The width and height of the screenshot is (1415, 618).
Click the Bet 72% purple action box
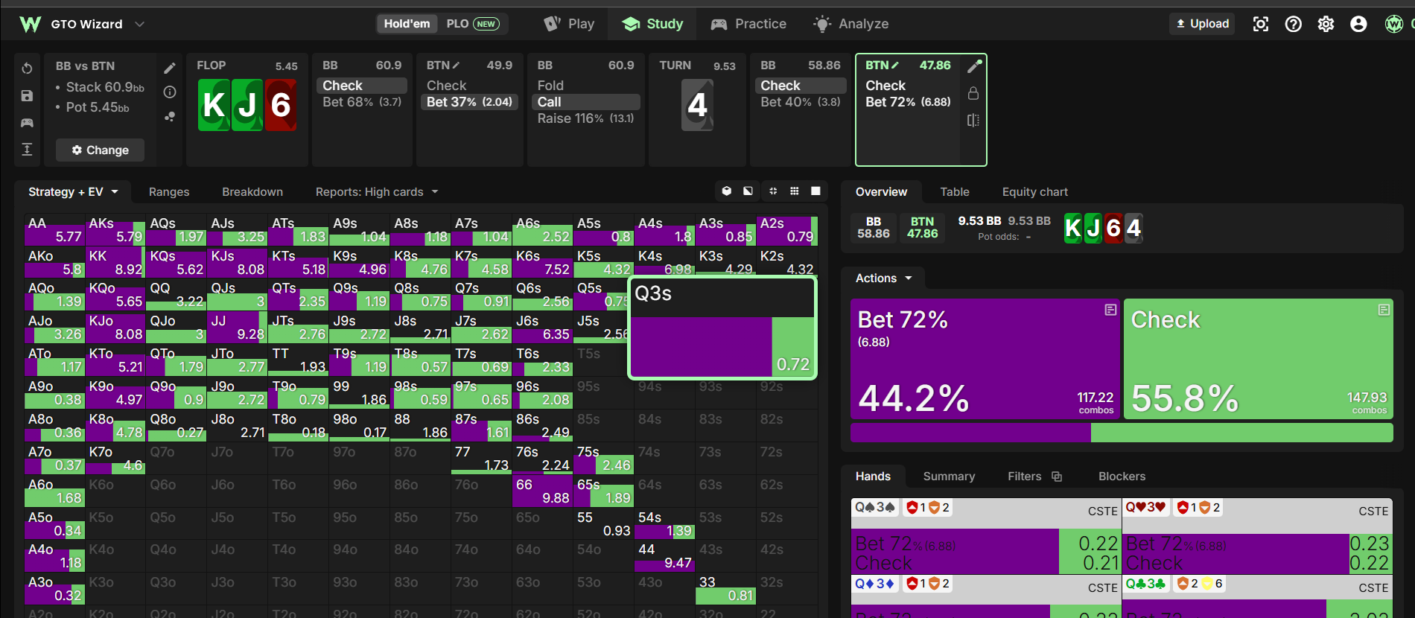(x=985, y=359)
